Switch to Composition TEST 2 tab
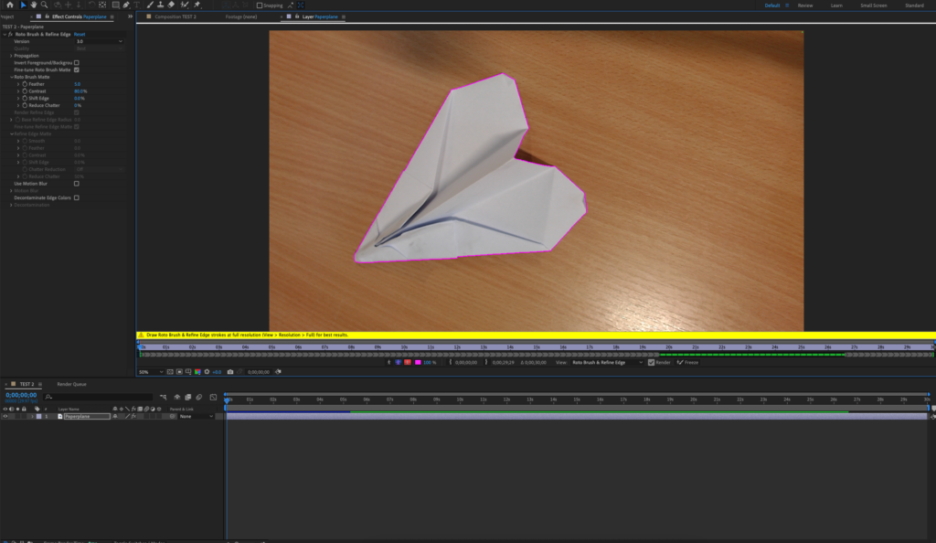The height and width of the screenshot is (543, 936). click(175, 16)
